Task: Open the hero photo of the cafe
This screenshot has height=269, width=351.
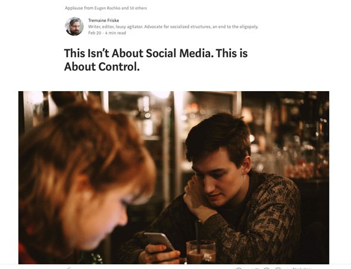Action: [x=174, y=177]
